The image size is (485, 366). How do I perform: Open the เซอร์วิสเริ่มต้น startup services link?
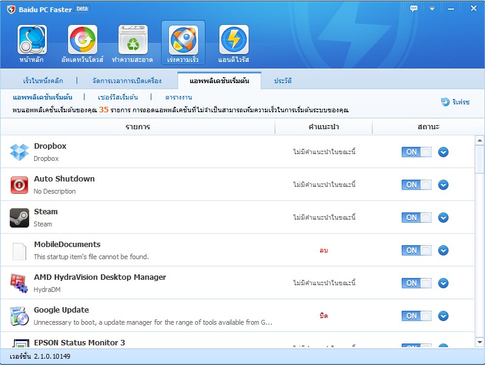pyautogui.click(x=118, y=97)
